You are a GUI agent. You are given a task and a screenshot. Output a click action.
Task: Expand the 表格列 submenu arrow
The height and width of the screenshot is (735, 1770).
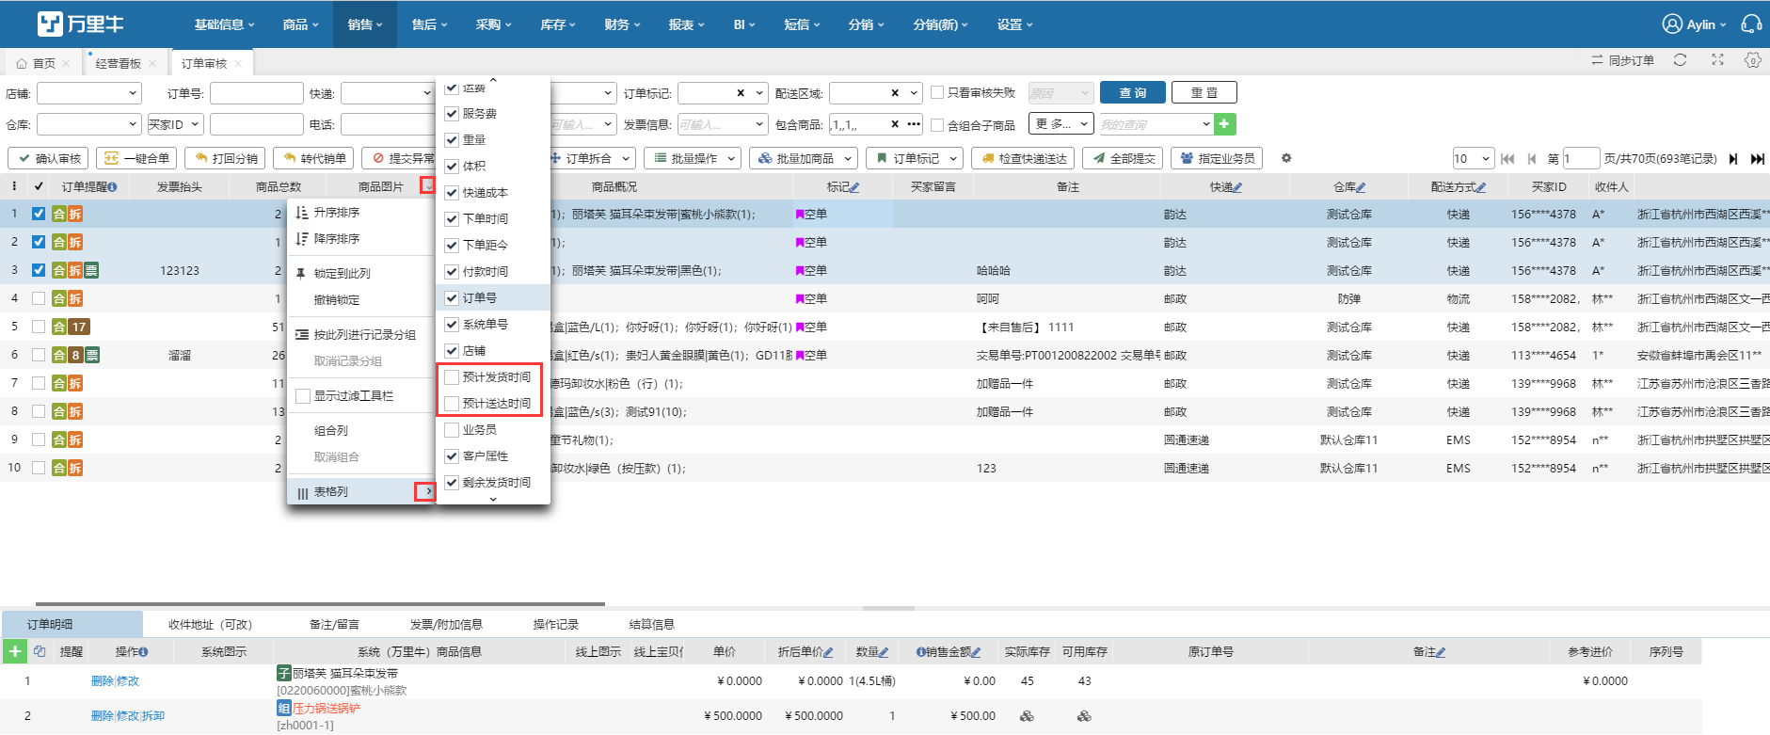[x=428, y=491]
